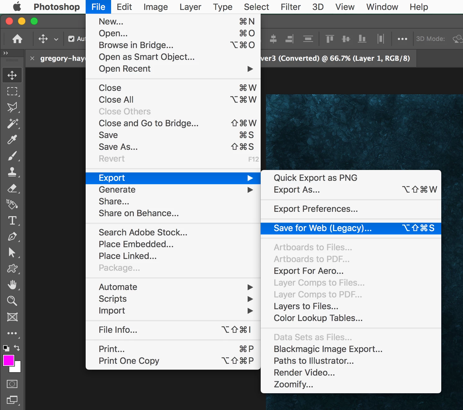This screenshot has width=463, height=410.
Task: Toggle Quick Mask mode
Action: tap(12, 384)
